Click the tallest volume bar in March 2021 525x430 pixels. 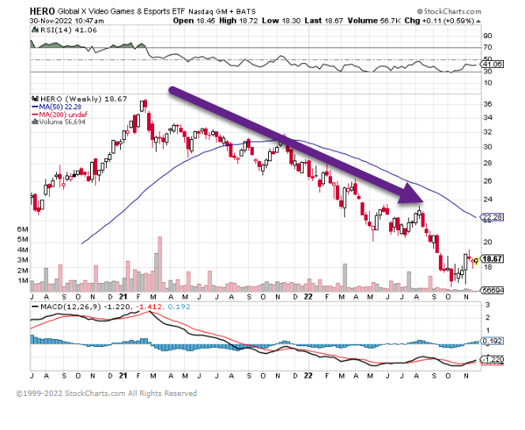point(160,264)
